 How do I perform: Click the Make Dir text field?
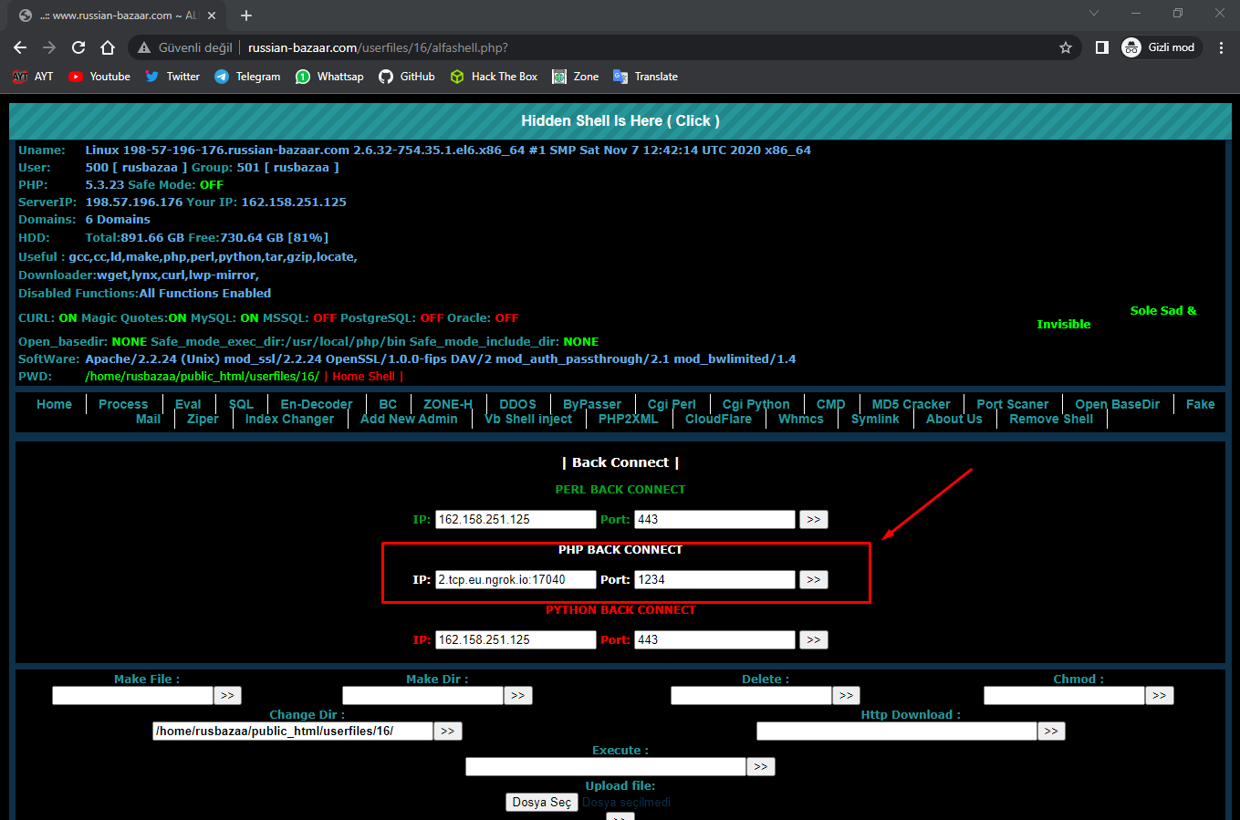tap(422, 695)
